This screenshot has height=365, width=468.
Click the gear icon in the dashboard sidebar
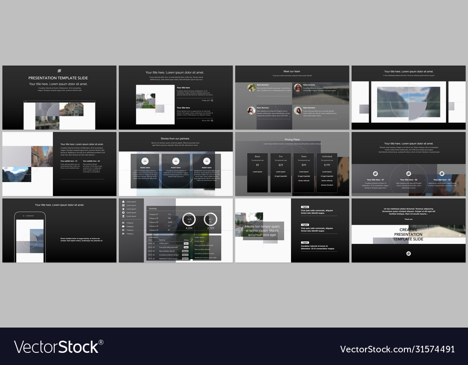pos(124,212)
